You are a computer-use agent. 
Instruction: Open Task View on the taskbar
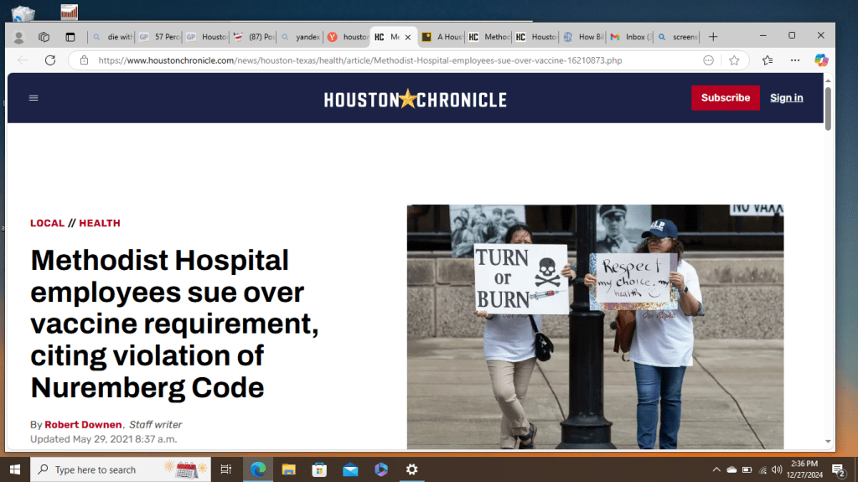click(226, 469)
